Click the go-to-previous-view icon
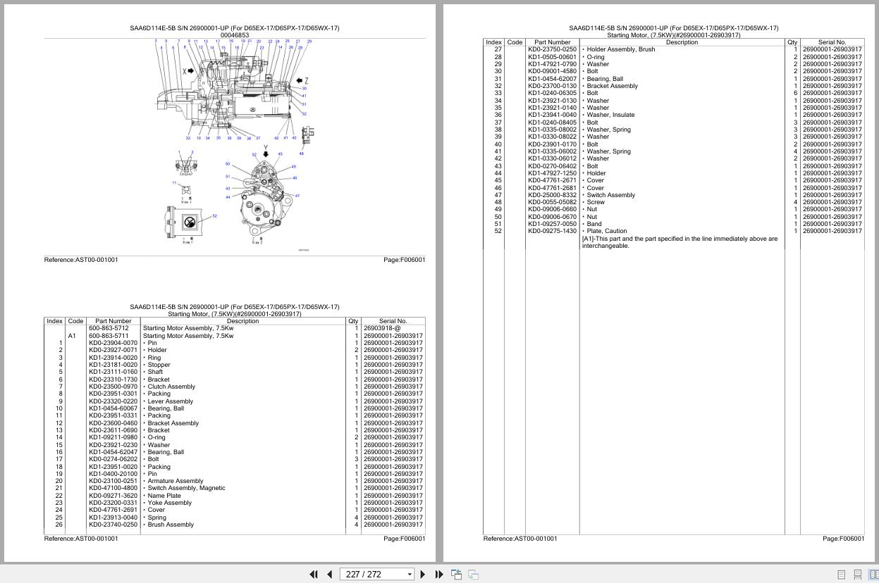879x583 pixels. [x=457, y=575]
